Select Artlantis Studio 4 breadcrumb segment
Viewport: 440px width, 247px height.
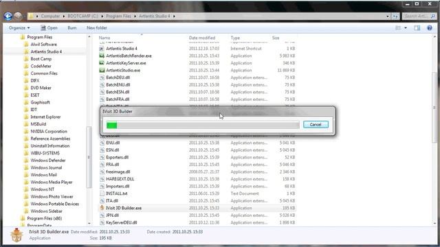click(154, 16)
